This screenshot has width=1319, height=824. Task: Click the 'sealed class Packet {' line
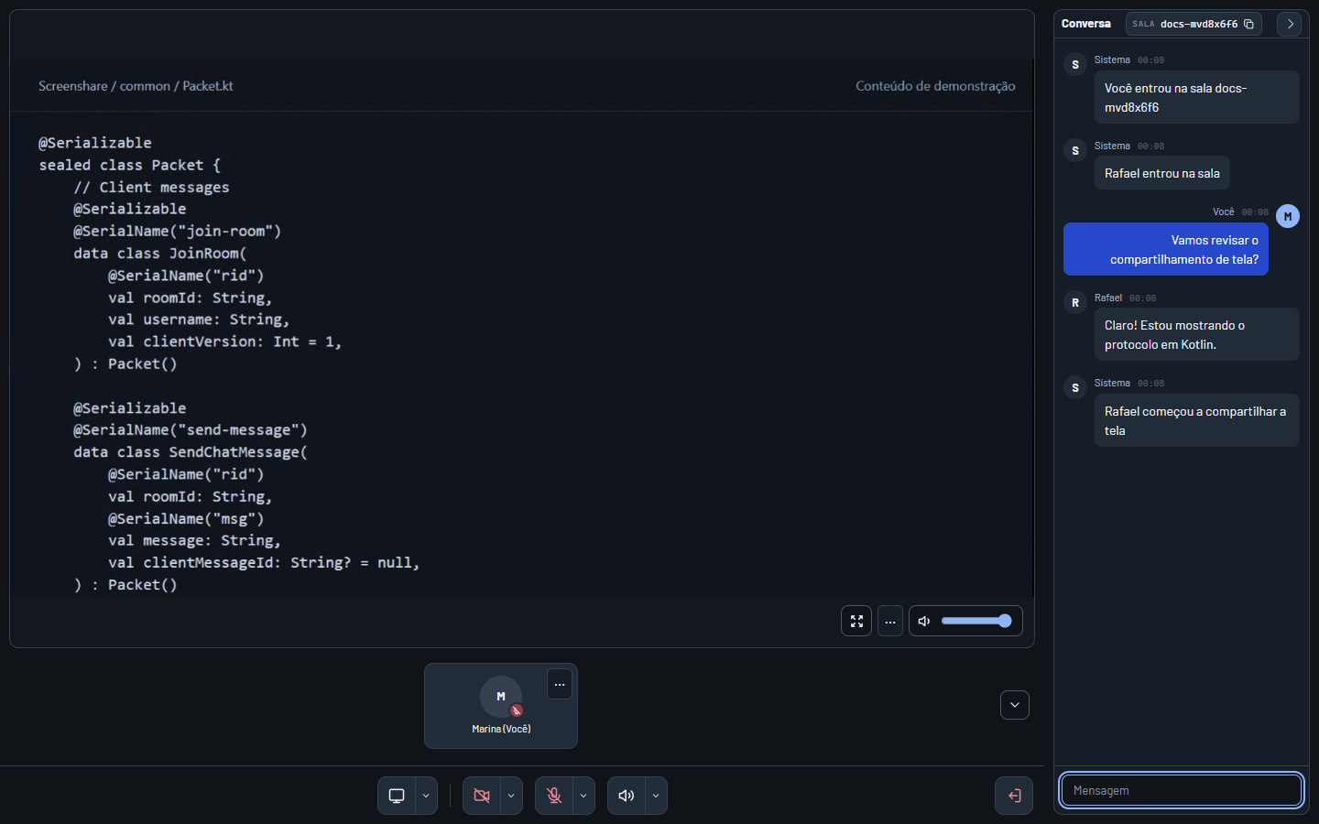(x=129, y=165)
